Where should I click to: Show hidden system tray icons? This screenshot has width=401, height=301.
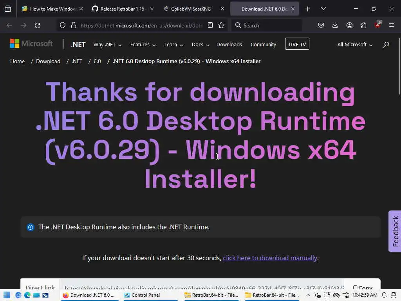coord(308,295)
